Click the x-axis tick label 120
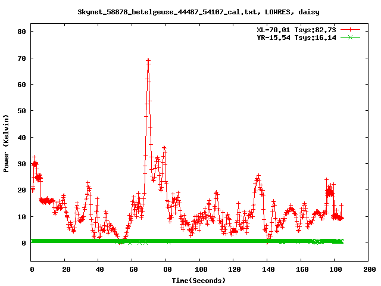Image resolution: width=381 pixels, height=286 pixels. (235, 269)
